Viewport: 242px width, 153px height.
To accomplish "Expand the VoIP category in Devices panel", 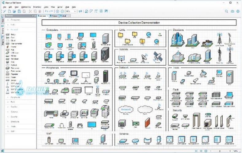I will [8, 131].
